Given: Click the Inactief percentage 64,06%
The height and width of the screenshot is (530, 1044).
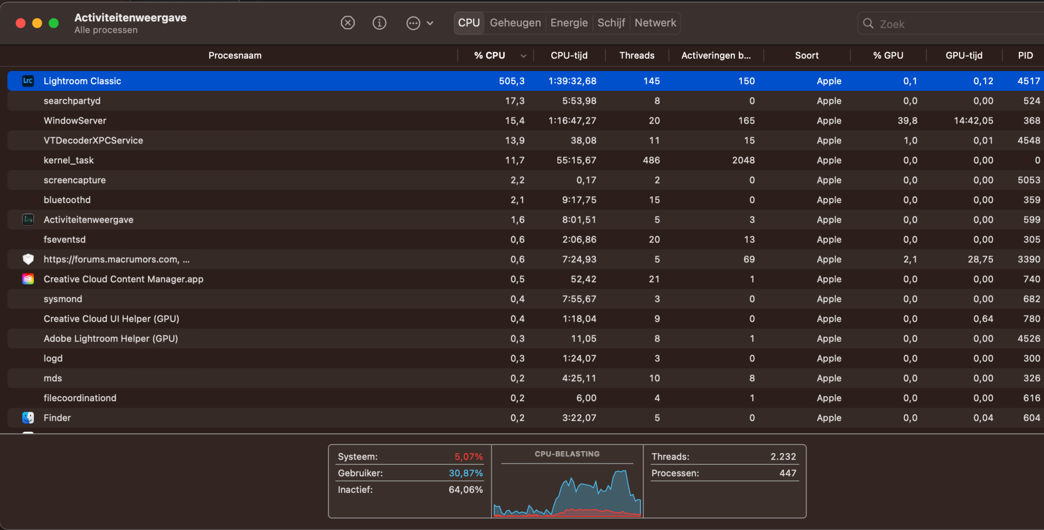Looking at the screenshot, I should pyautogui.click(x=466, y=490).
